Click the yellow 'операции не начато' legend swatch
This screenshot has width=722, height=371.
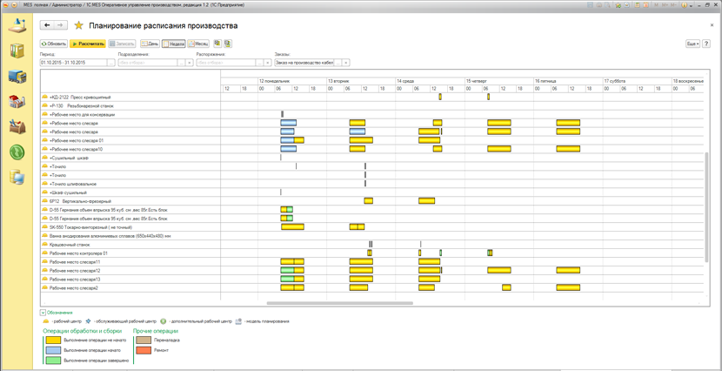point(53,341)
